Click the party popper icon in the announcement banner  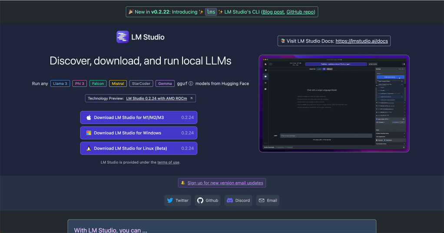tap(131, 12)
